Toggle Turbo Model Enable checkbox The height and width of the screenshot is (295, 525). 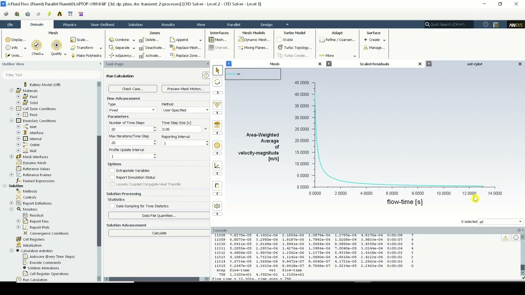coord(279,40)
